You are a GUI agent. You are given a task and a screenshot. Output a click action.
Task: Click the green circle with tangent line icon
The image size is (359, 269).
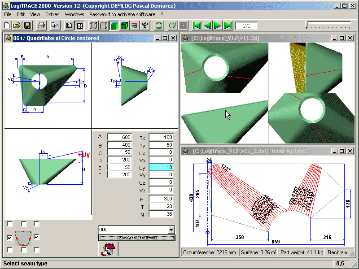tap(172, 26)
